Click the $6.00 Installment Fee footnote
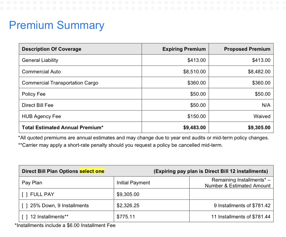Image resolution: width=286 pixels, height=237 pixels. point(65,225)
